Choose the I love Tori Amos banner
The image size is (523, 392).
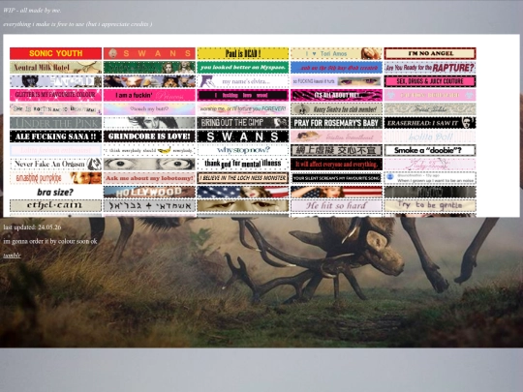(336, 53)
